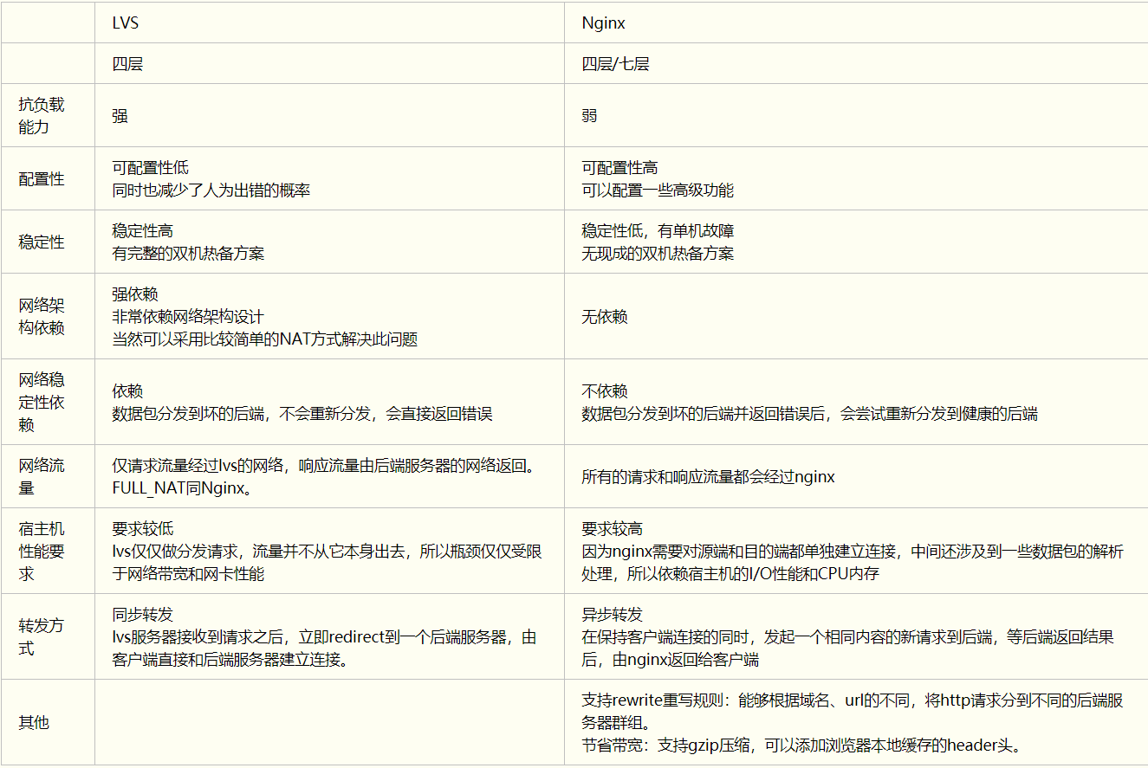Select the text FULL_NAT同Nginx。

coord(185,487)
